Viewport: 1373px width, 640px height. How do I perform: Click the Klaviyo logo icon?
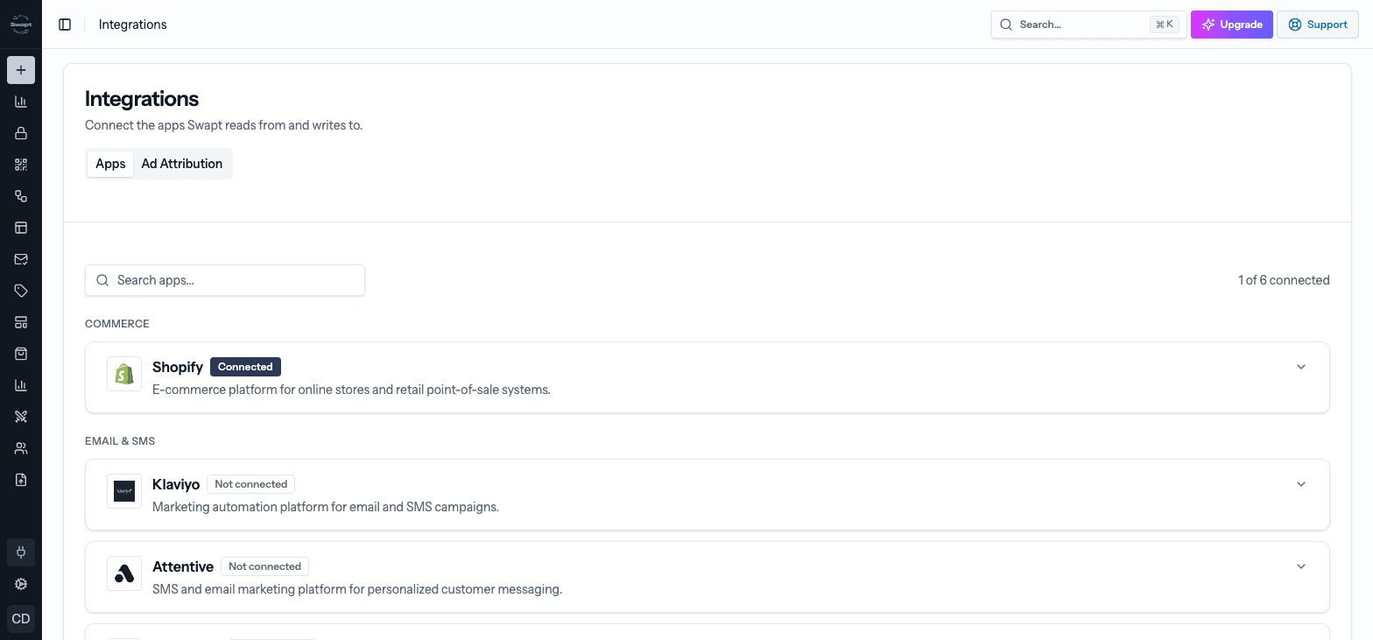124,491
